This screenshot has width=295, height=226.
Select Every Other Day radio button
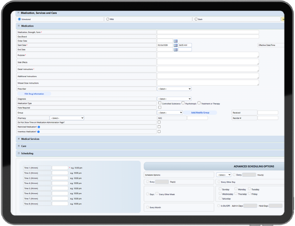(x=219, y=182)
